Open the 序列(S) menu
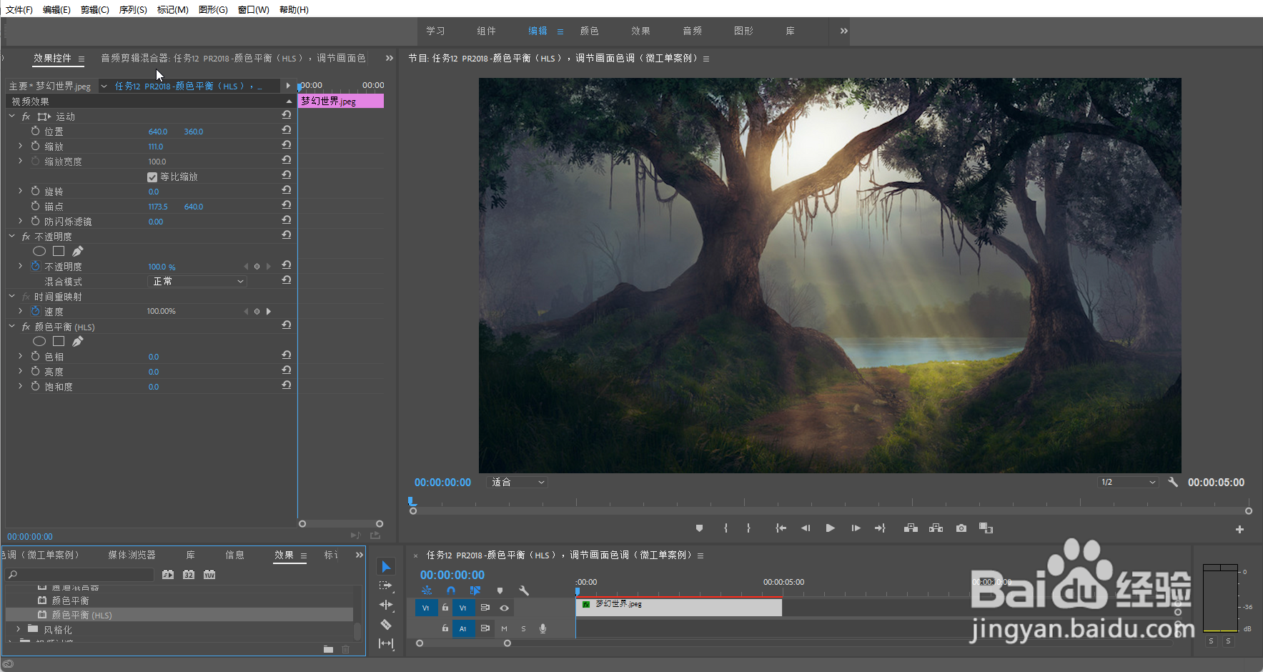The width and height of the screenshot is (1263, 672). 133,9
